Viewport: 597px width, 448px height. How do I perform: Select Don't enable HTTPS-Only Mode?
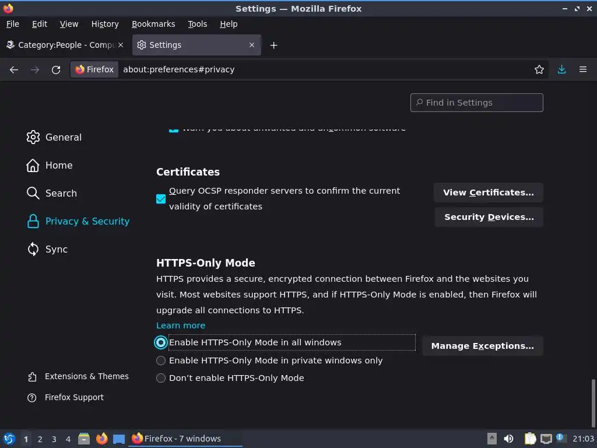tap(161, 378)
